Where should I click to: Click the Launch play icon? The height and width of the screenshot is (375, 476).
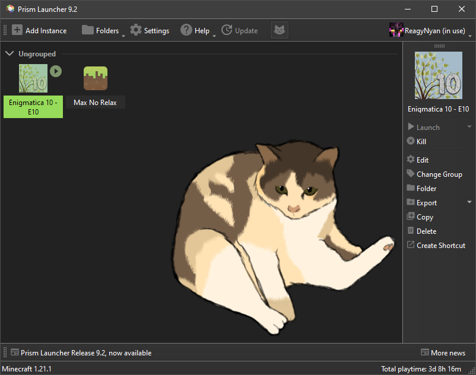click(411, 126)
